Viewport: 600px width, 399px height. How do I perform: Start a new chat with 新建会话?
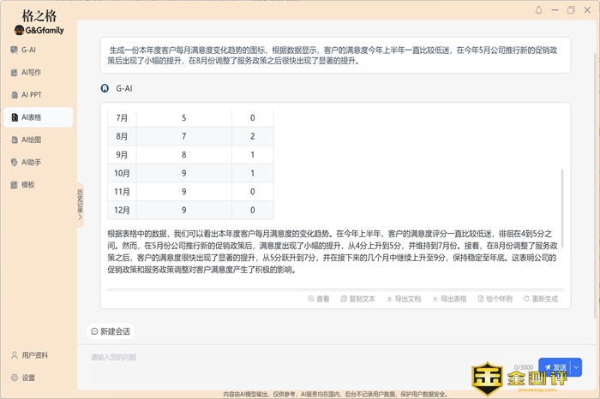[111, 331]
